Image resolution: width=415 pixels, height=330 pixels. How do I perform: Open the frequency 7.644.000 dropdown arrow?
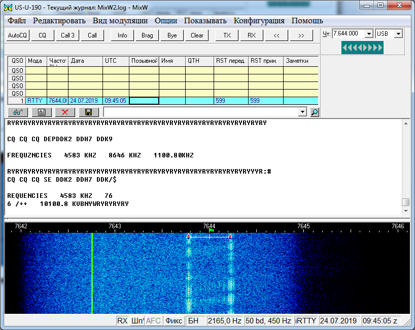click(x=369, y=34)
